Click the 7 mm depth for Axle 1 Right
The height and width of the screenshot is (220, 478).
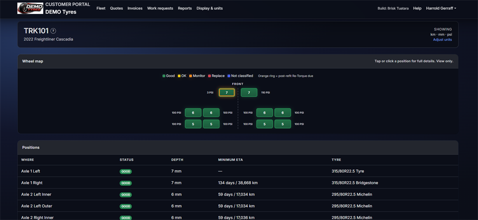coord(176,183)
